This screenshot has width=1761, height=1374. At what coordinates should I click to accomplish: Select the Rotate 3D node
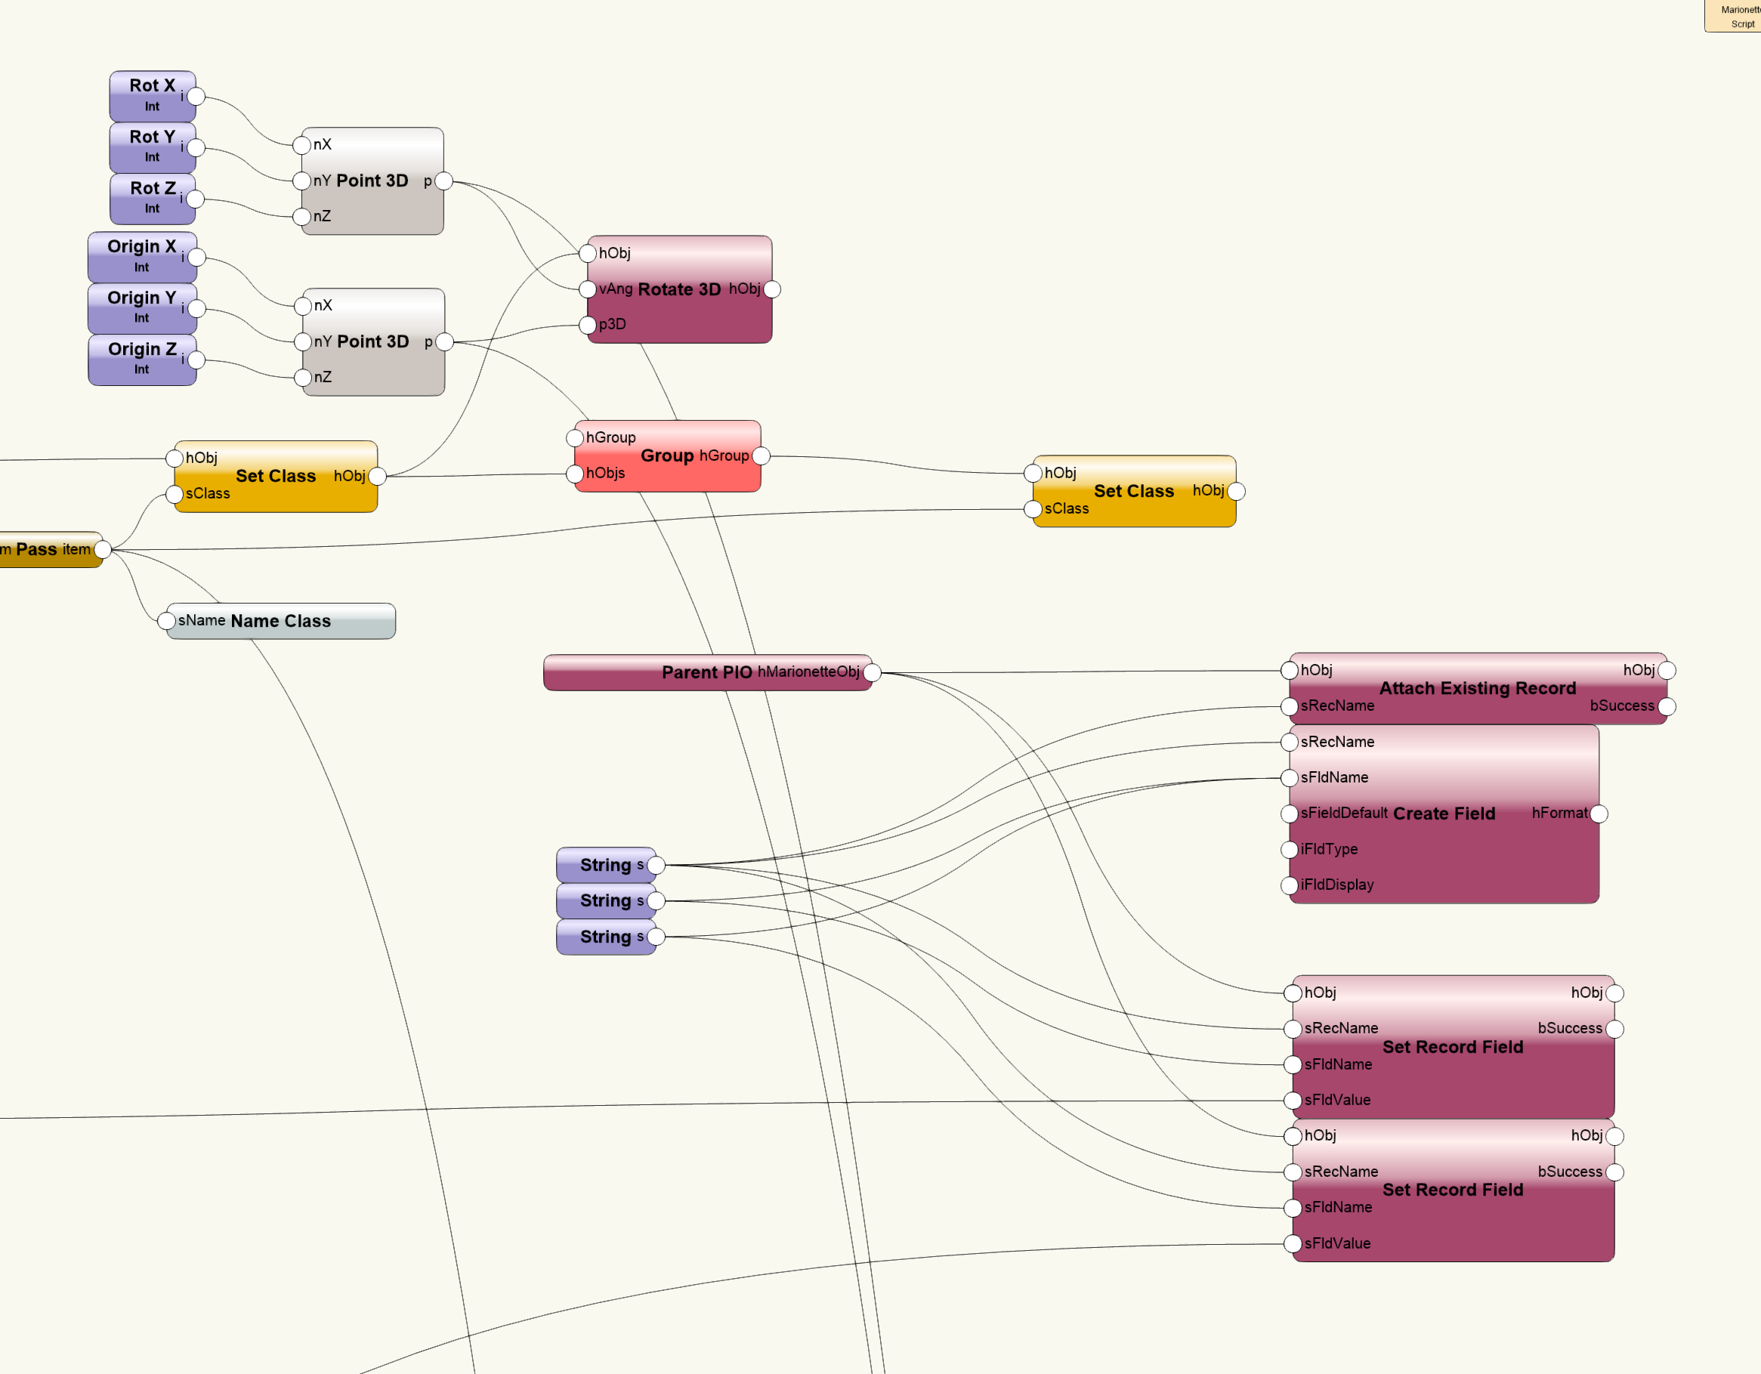(x=680, y=289)
